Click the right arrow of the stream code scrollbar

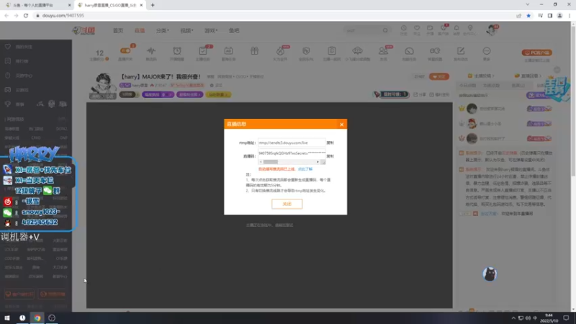[318, 161]
